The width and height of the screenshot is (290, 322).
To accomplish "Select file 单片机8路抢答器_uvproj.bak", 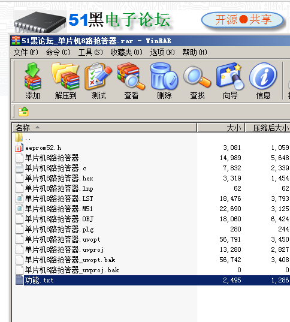I will (72, 270).
